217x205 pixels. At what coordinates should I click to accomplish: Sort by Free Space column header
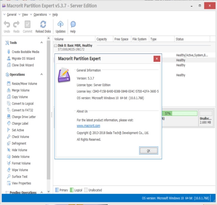click(122, 39)
